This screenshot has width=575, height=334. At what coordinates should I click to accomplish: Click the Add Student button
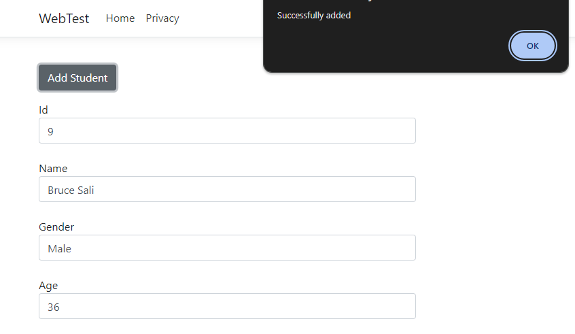(x=77, y=78)
